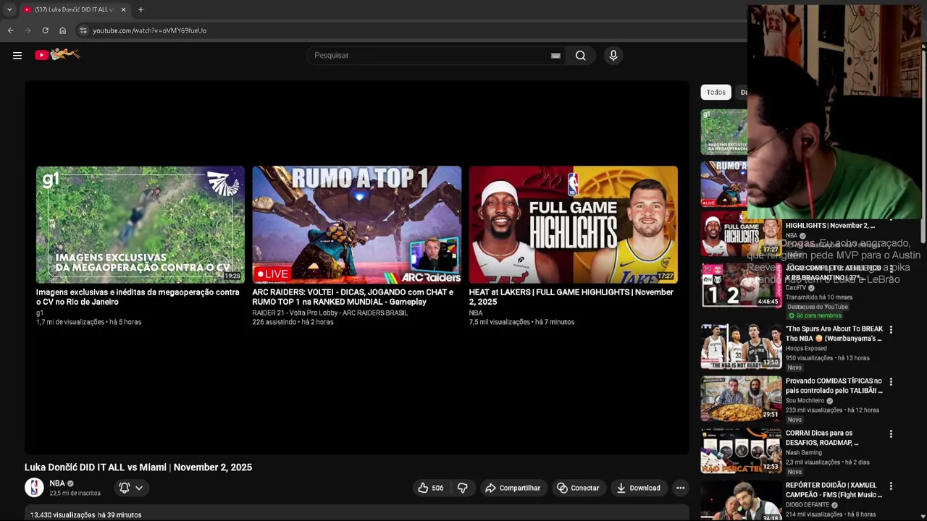Click the address bar URL
927x521 pixels.
point(149,30)
